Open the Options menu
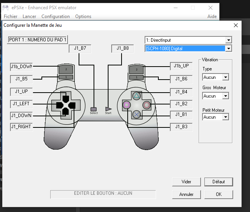 pyautogui.click(x=83, y=16)
